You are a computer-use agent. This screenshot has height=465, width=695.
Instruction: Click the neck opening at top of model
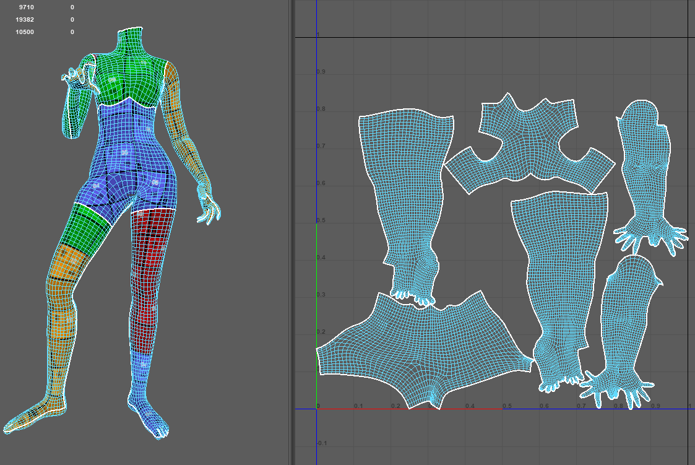(131, 29)
